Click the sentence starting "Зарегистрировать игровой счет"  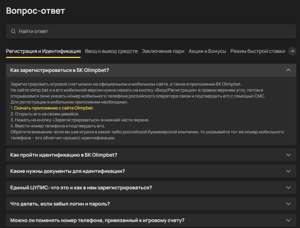(126, 84)
